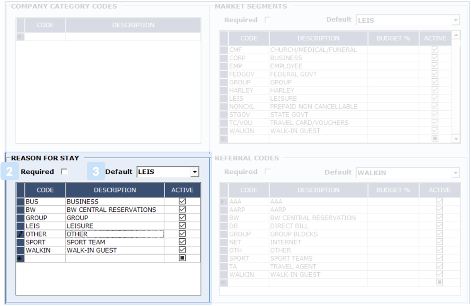
Task: Expand the Referral Codes Default WALKIN dropdown
Action: tap(456, 173)
